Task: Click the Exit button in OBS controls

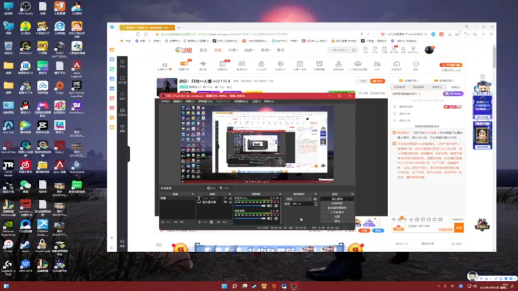Action: pos(337,221)
